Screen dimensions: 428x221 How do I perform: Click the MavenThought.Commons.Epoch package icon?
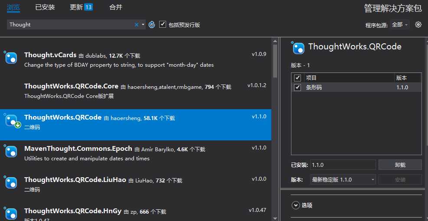pyautogui.click(x=11, y=151)
